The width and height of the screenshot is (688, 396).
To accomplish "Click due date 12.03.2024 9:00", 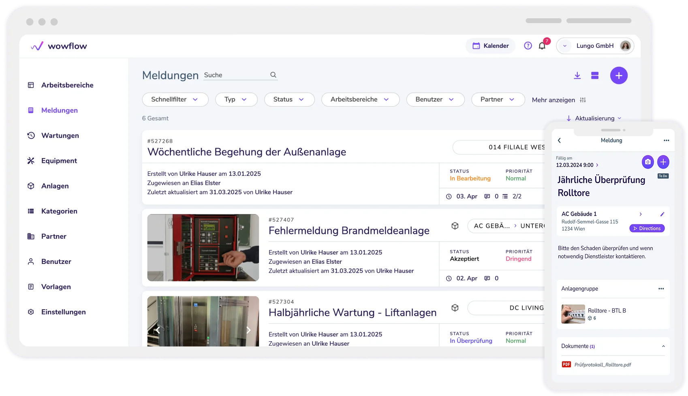I will pyautogui.click(x=577, y=165).
